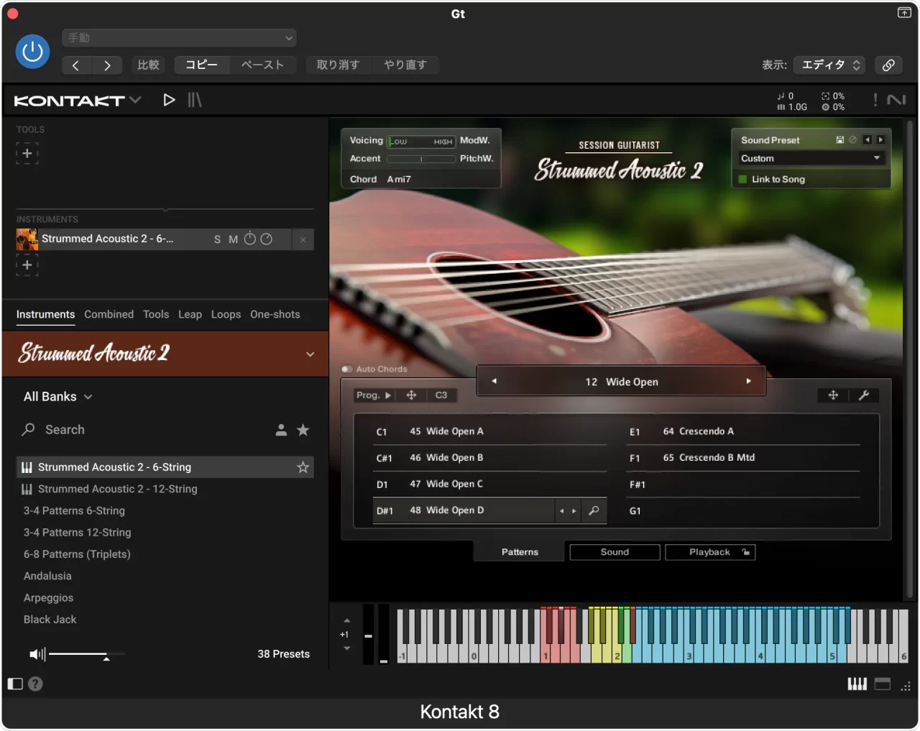Click the link chain icon

pos(888,65)
